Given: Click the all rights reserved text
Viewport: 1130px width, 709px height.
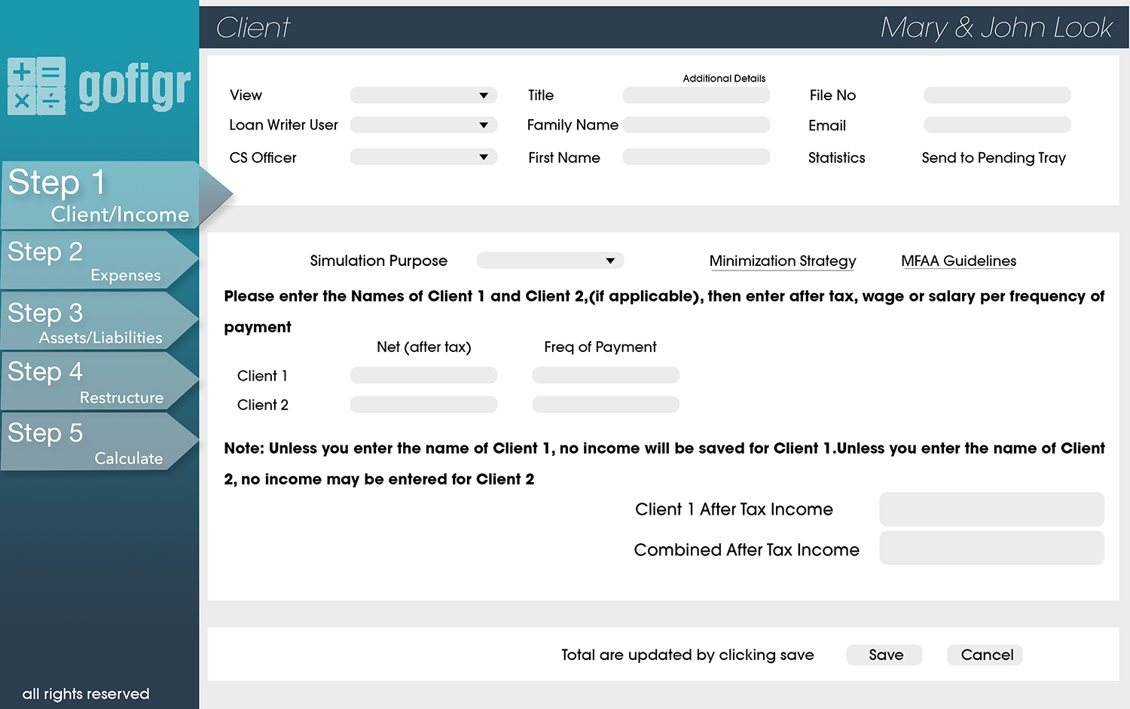Looking at the screenshot, I should [x=86, y=694].
